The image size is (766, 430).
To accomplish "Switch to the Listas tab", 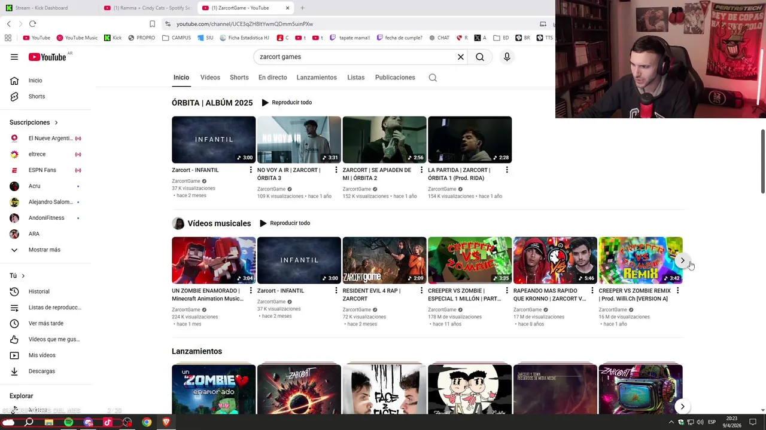I will [x=355, y=78].
